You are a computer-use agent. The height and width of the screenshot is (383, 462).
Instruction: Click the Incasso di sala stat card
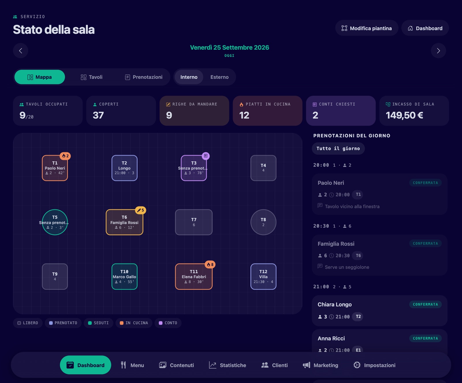414,111
